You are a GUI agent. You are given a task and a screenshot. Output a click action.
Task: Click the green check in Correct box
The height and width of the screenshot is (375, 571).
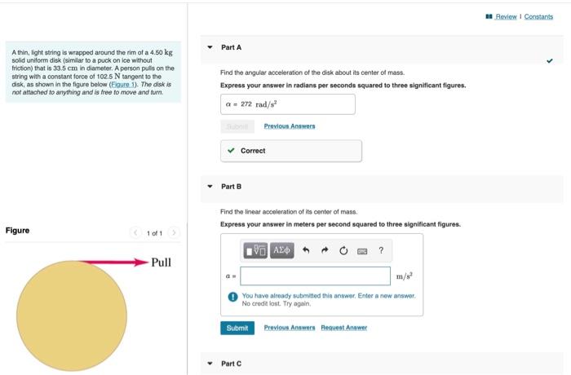(x=231, y=150)
